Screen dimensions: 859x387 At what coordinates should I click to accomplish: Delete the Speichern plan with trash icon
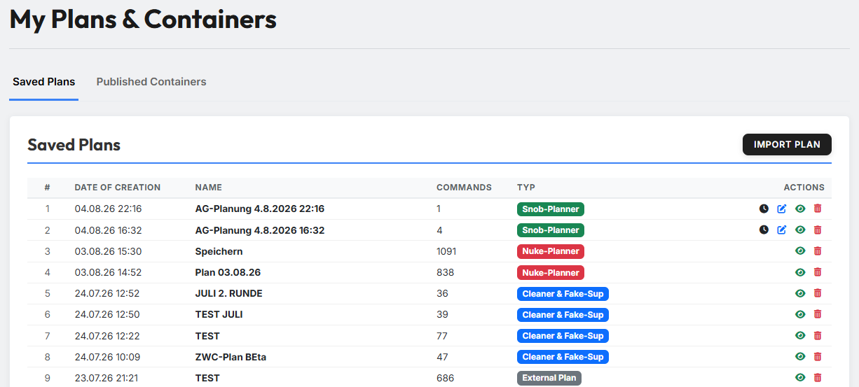point(818,251)
